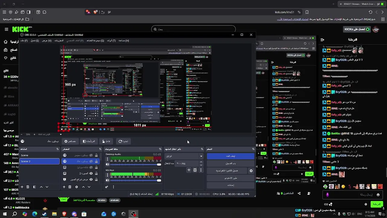Viewport: 387px width, 218px height.
Task: Show the شاشه سوداء source via eye icon
Action: point(91,167)
